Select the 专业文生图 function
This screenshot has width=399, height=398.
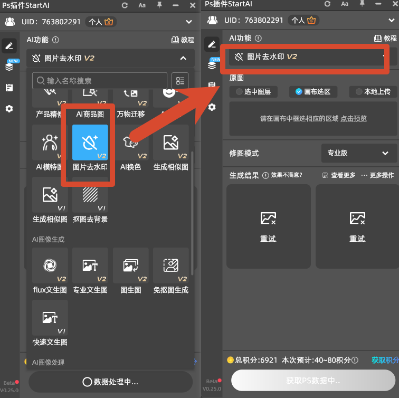pos(90,271)
